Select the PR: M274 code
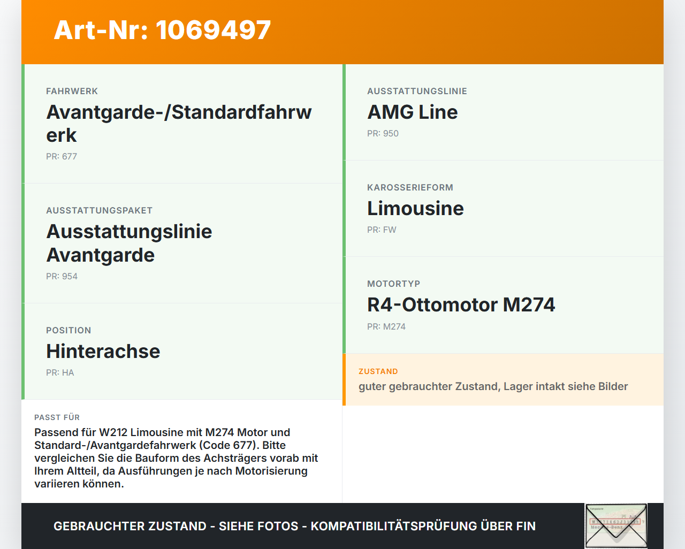 pyautogui.click(x=386, y=326)
